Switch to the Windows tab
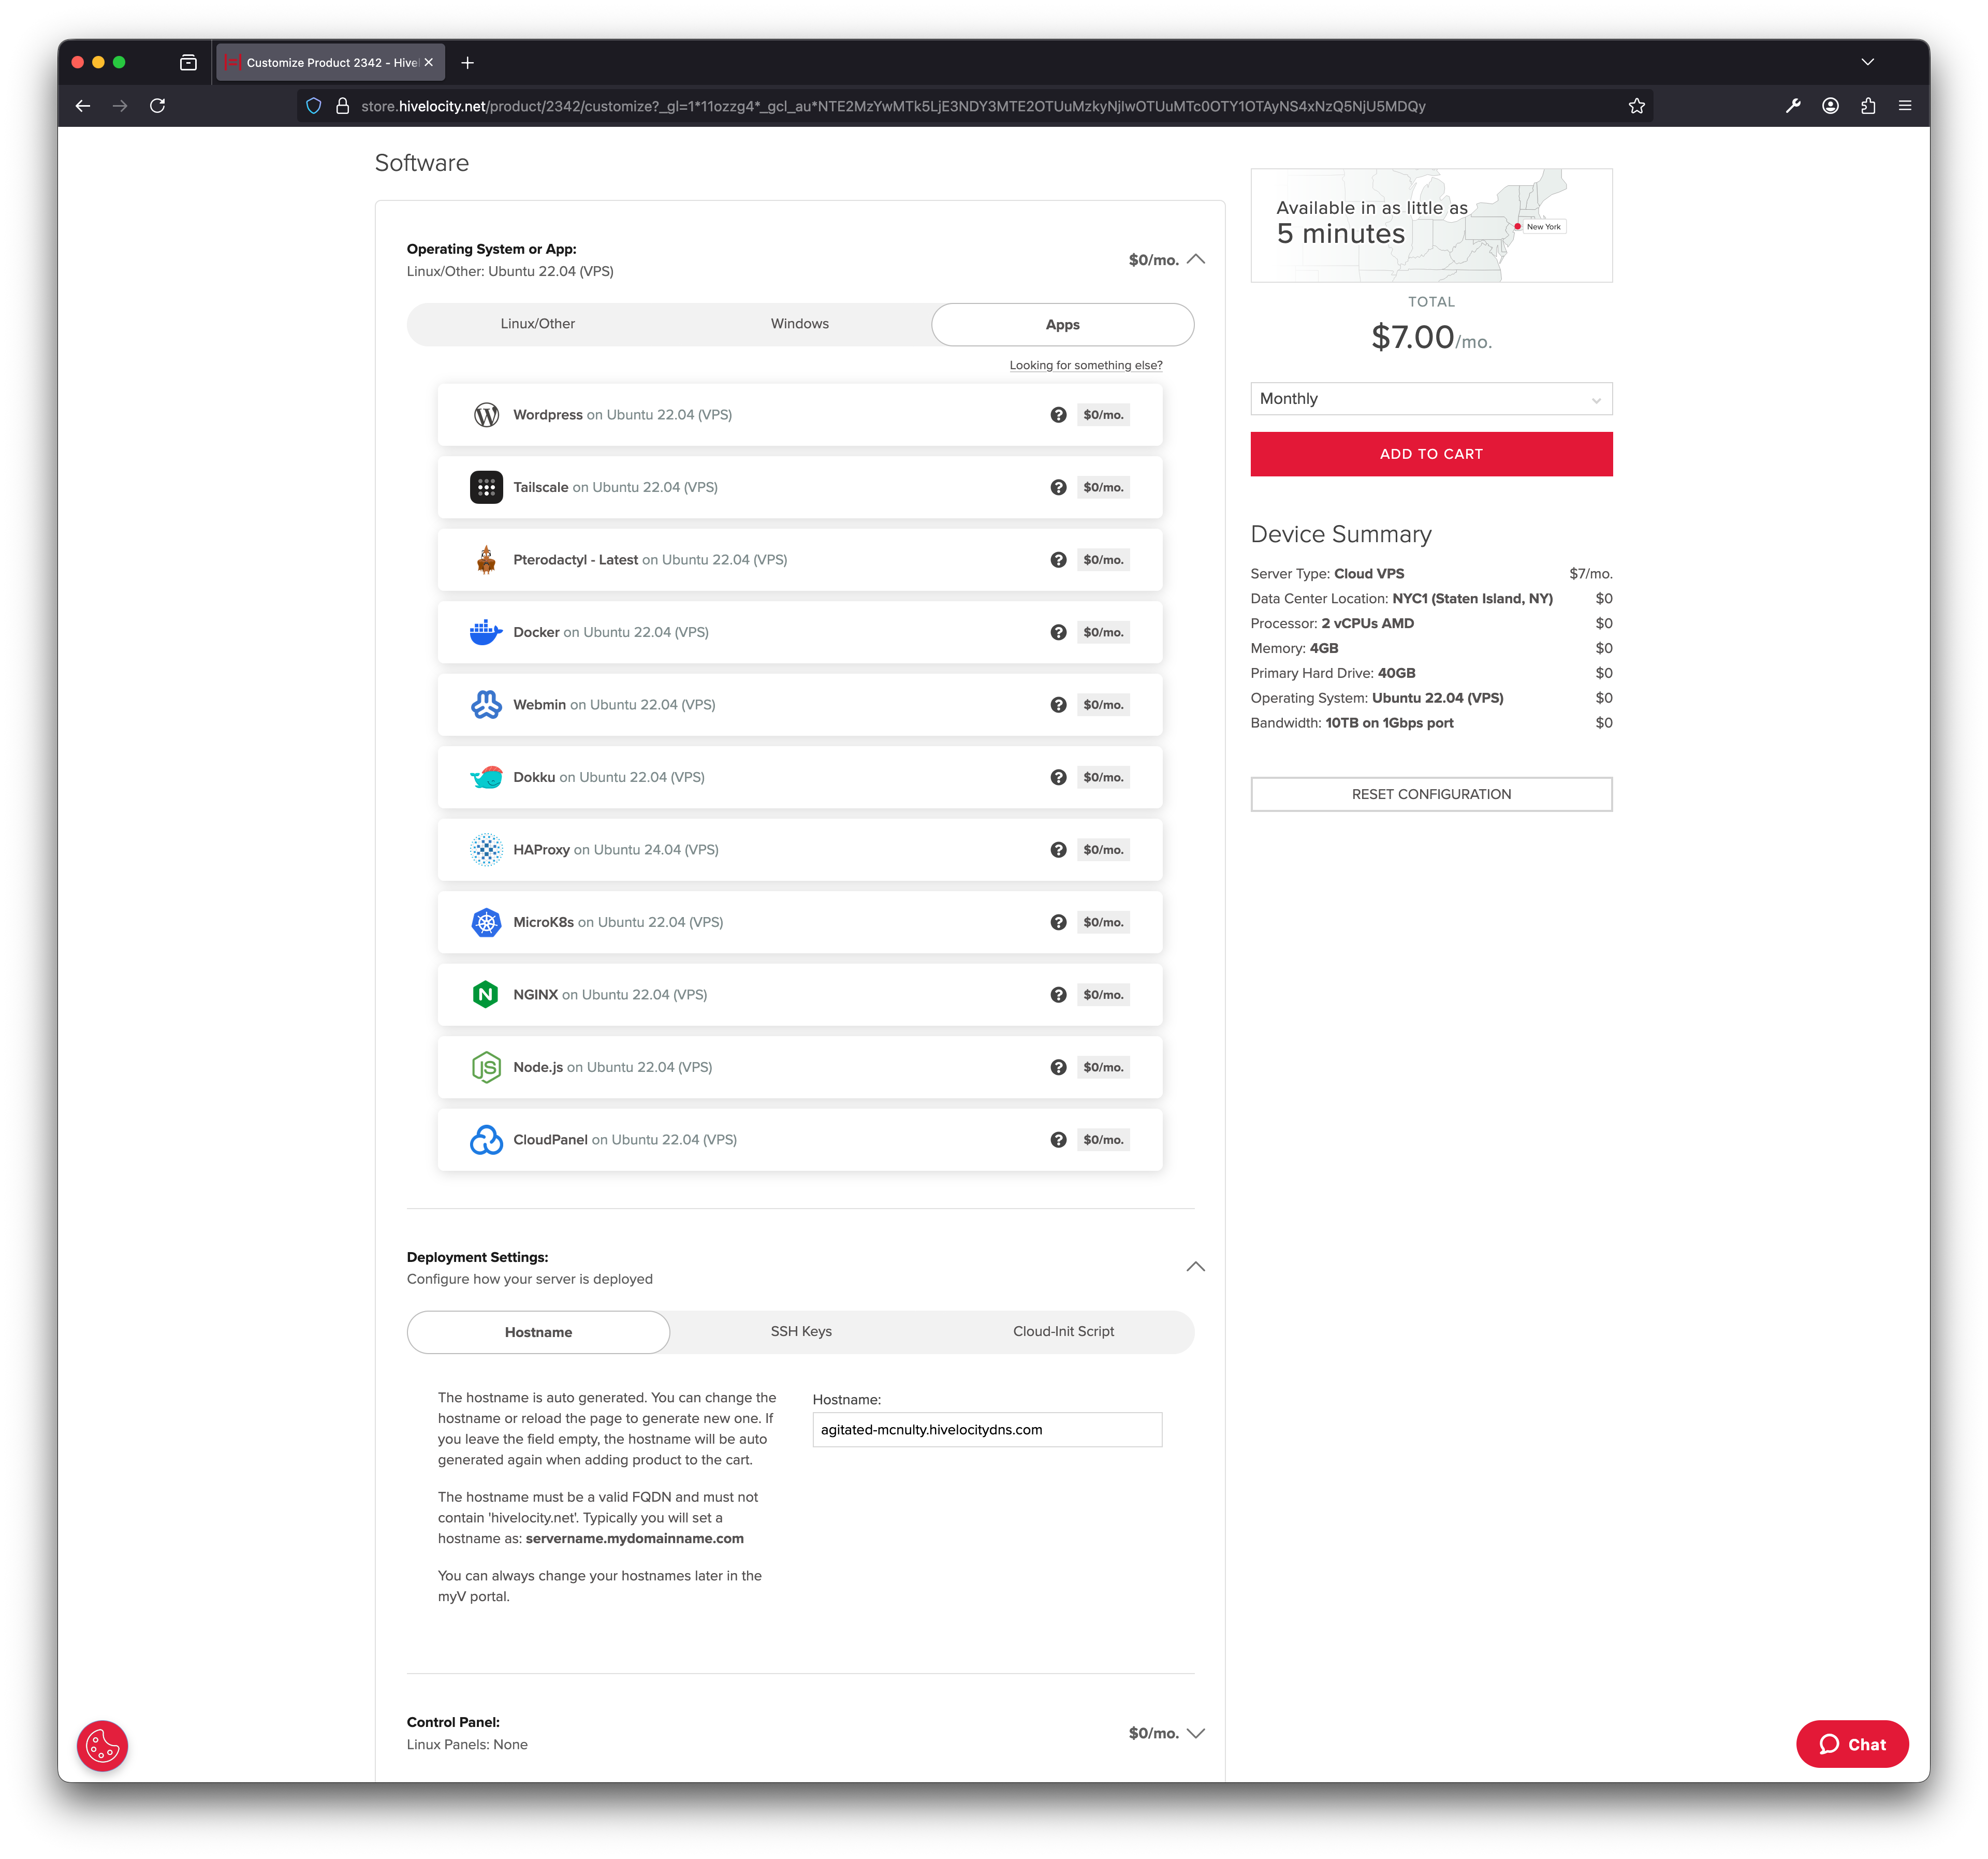Viewport: 1988px width, 1859px height. [x=800, y=324]
